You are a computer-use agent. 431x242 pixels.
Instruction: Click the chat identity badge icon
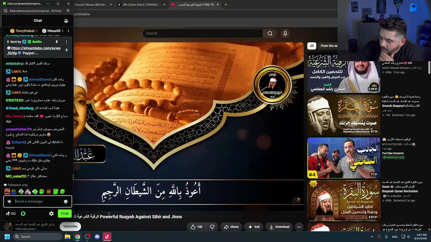point(9,202)
